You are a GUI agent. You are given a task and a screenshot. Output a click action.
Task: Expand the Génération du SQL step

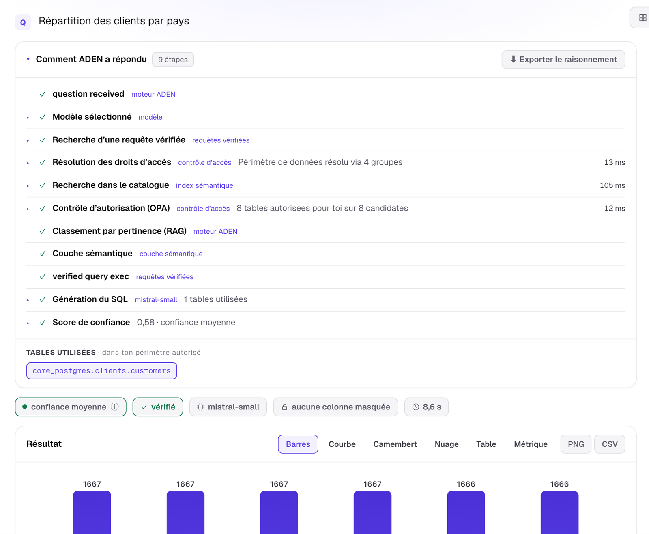28,300
